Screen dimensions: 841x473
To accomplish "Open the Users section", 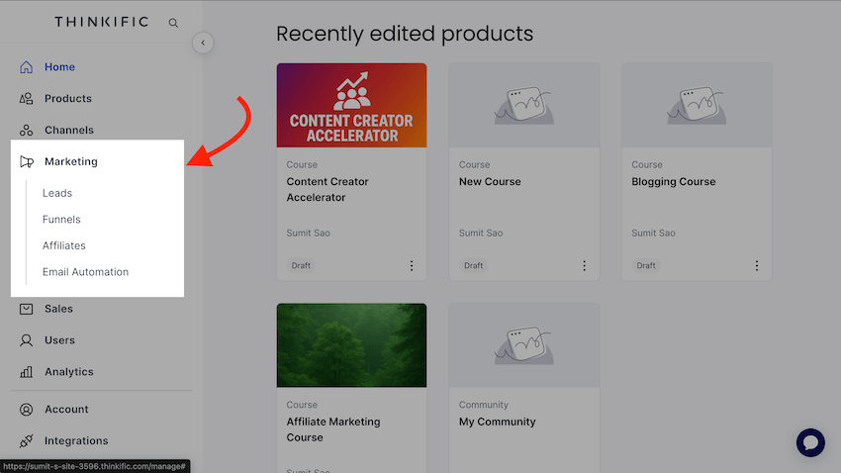I will [59, 340].
